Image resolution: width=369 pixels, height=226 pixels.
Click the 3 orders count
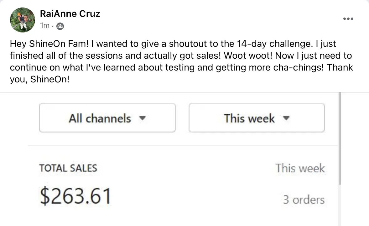[304, 200]
